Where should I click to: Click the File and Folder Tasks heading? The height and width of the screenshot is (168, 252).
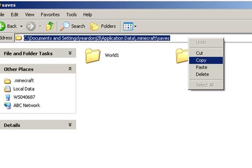[x=28, y=53]
